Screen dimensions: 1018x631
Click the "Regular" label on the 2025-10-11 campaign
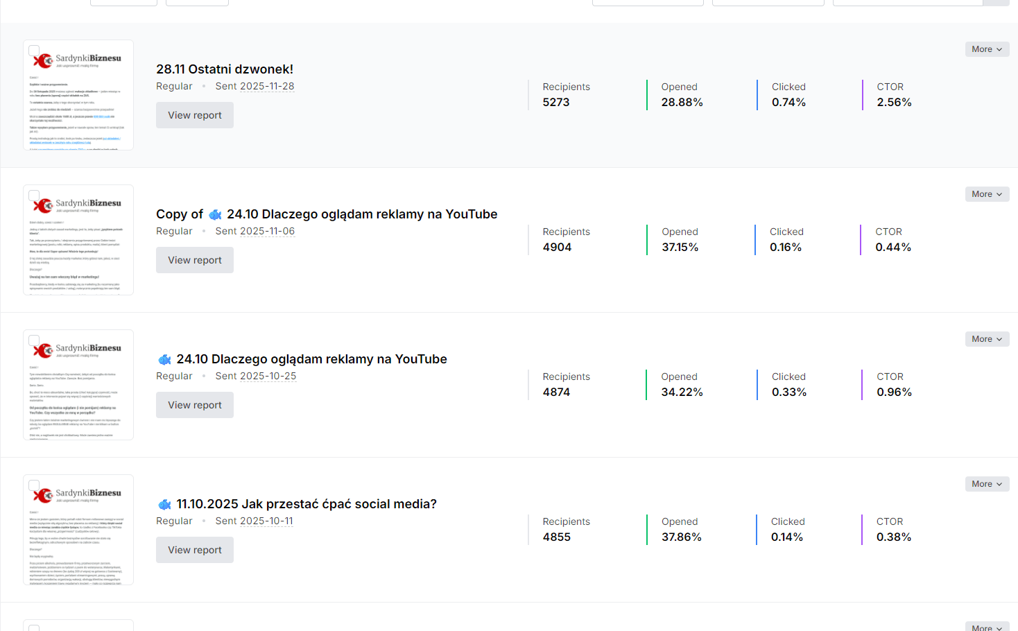[x=174, y=521]
